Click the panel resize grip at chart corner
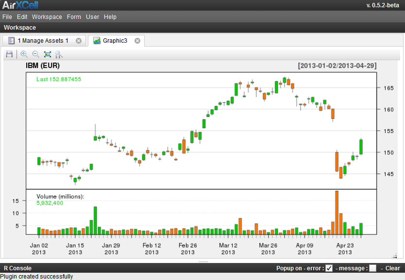Viewport: 405px width, 280px height. tap(395, 256)
